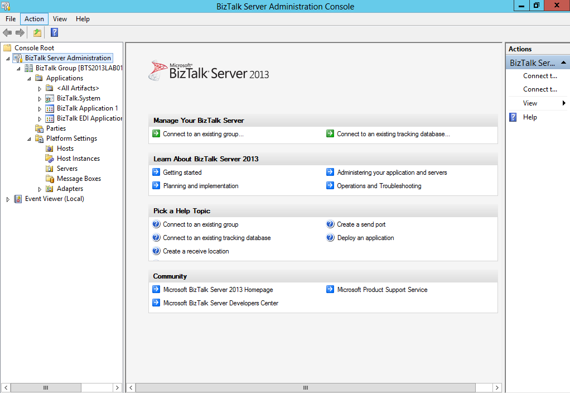Image resolution: width=570 pixels, height=393 pixels.
Task: Click the Up One Level folder icon
Action: [x=37, y=33]
